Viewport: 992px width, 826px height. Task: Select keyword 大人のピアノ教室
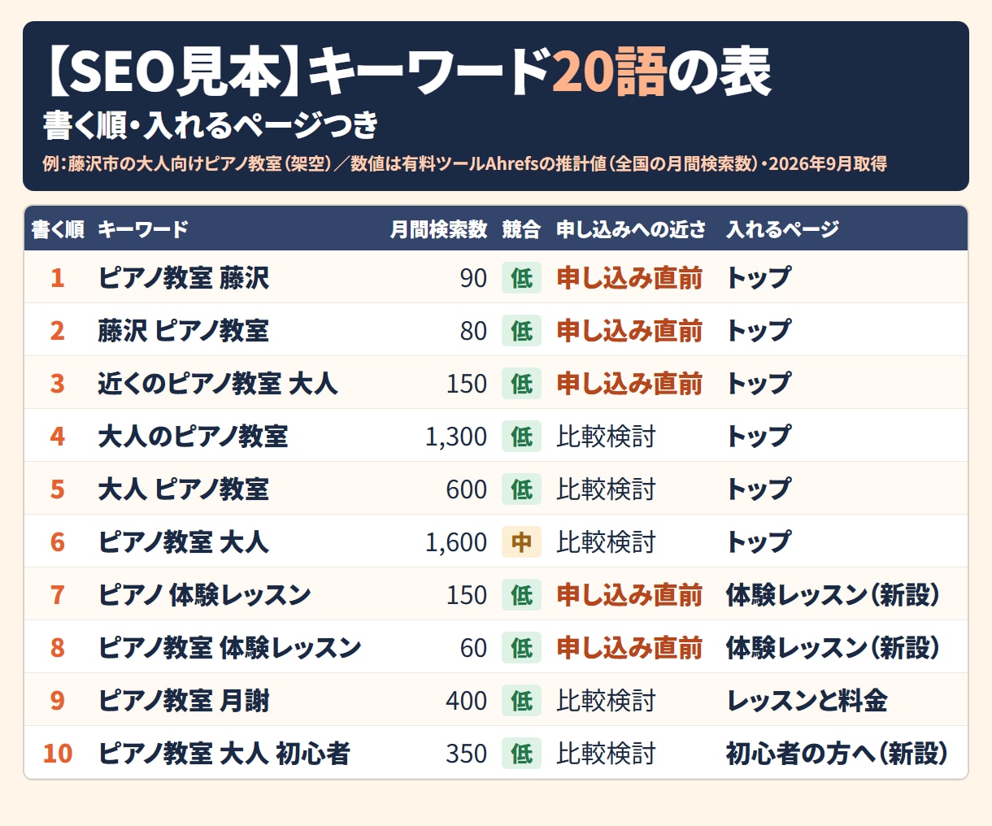click(x=193, y=437)
